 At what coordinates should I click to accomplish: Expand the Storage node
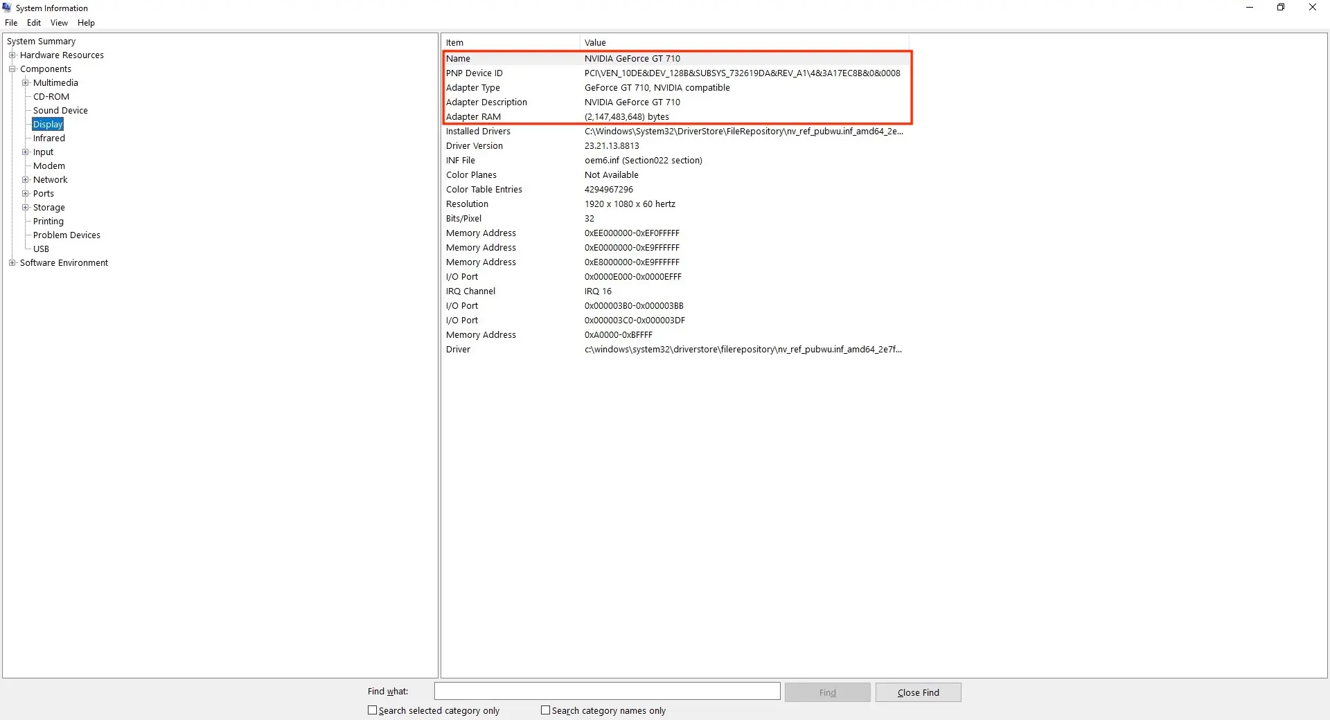[26, 208]
